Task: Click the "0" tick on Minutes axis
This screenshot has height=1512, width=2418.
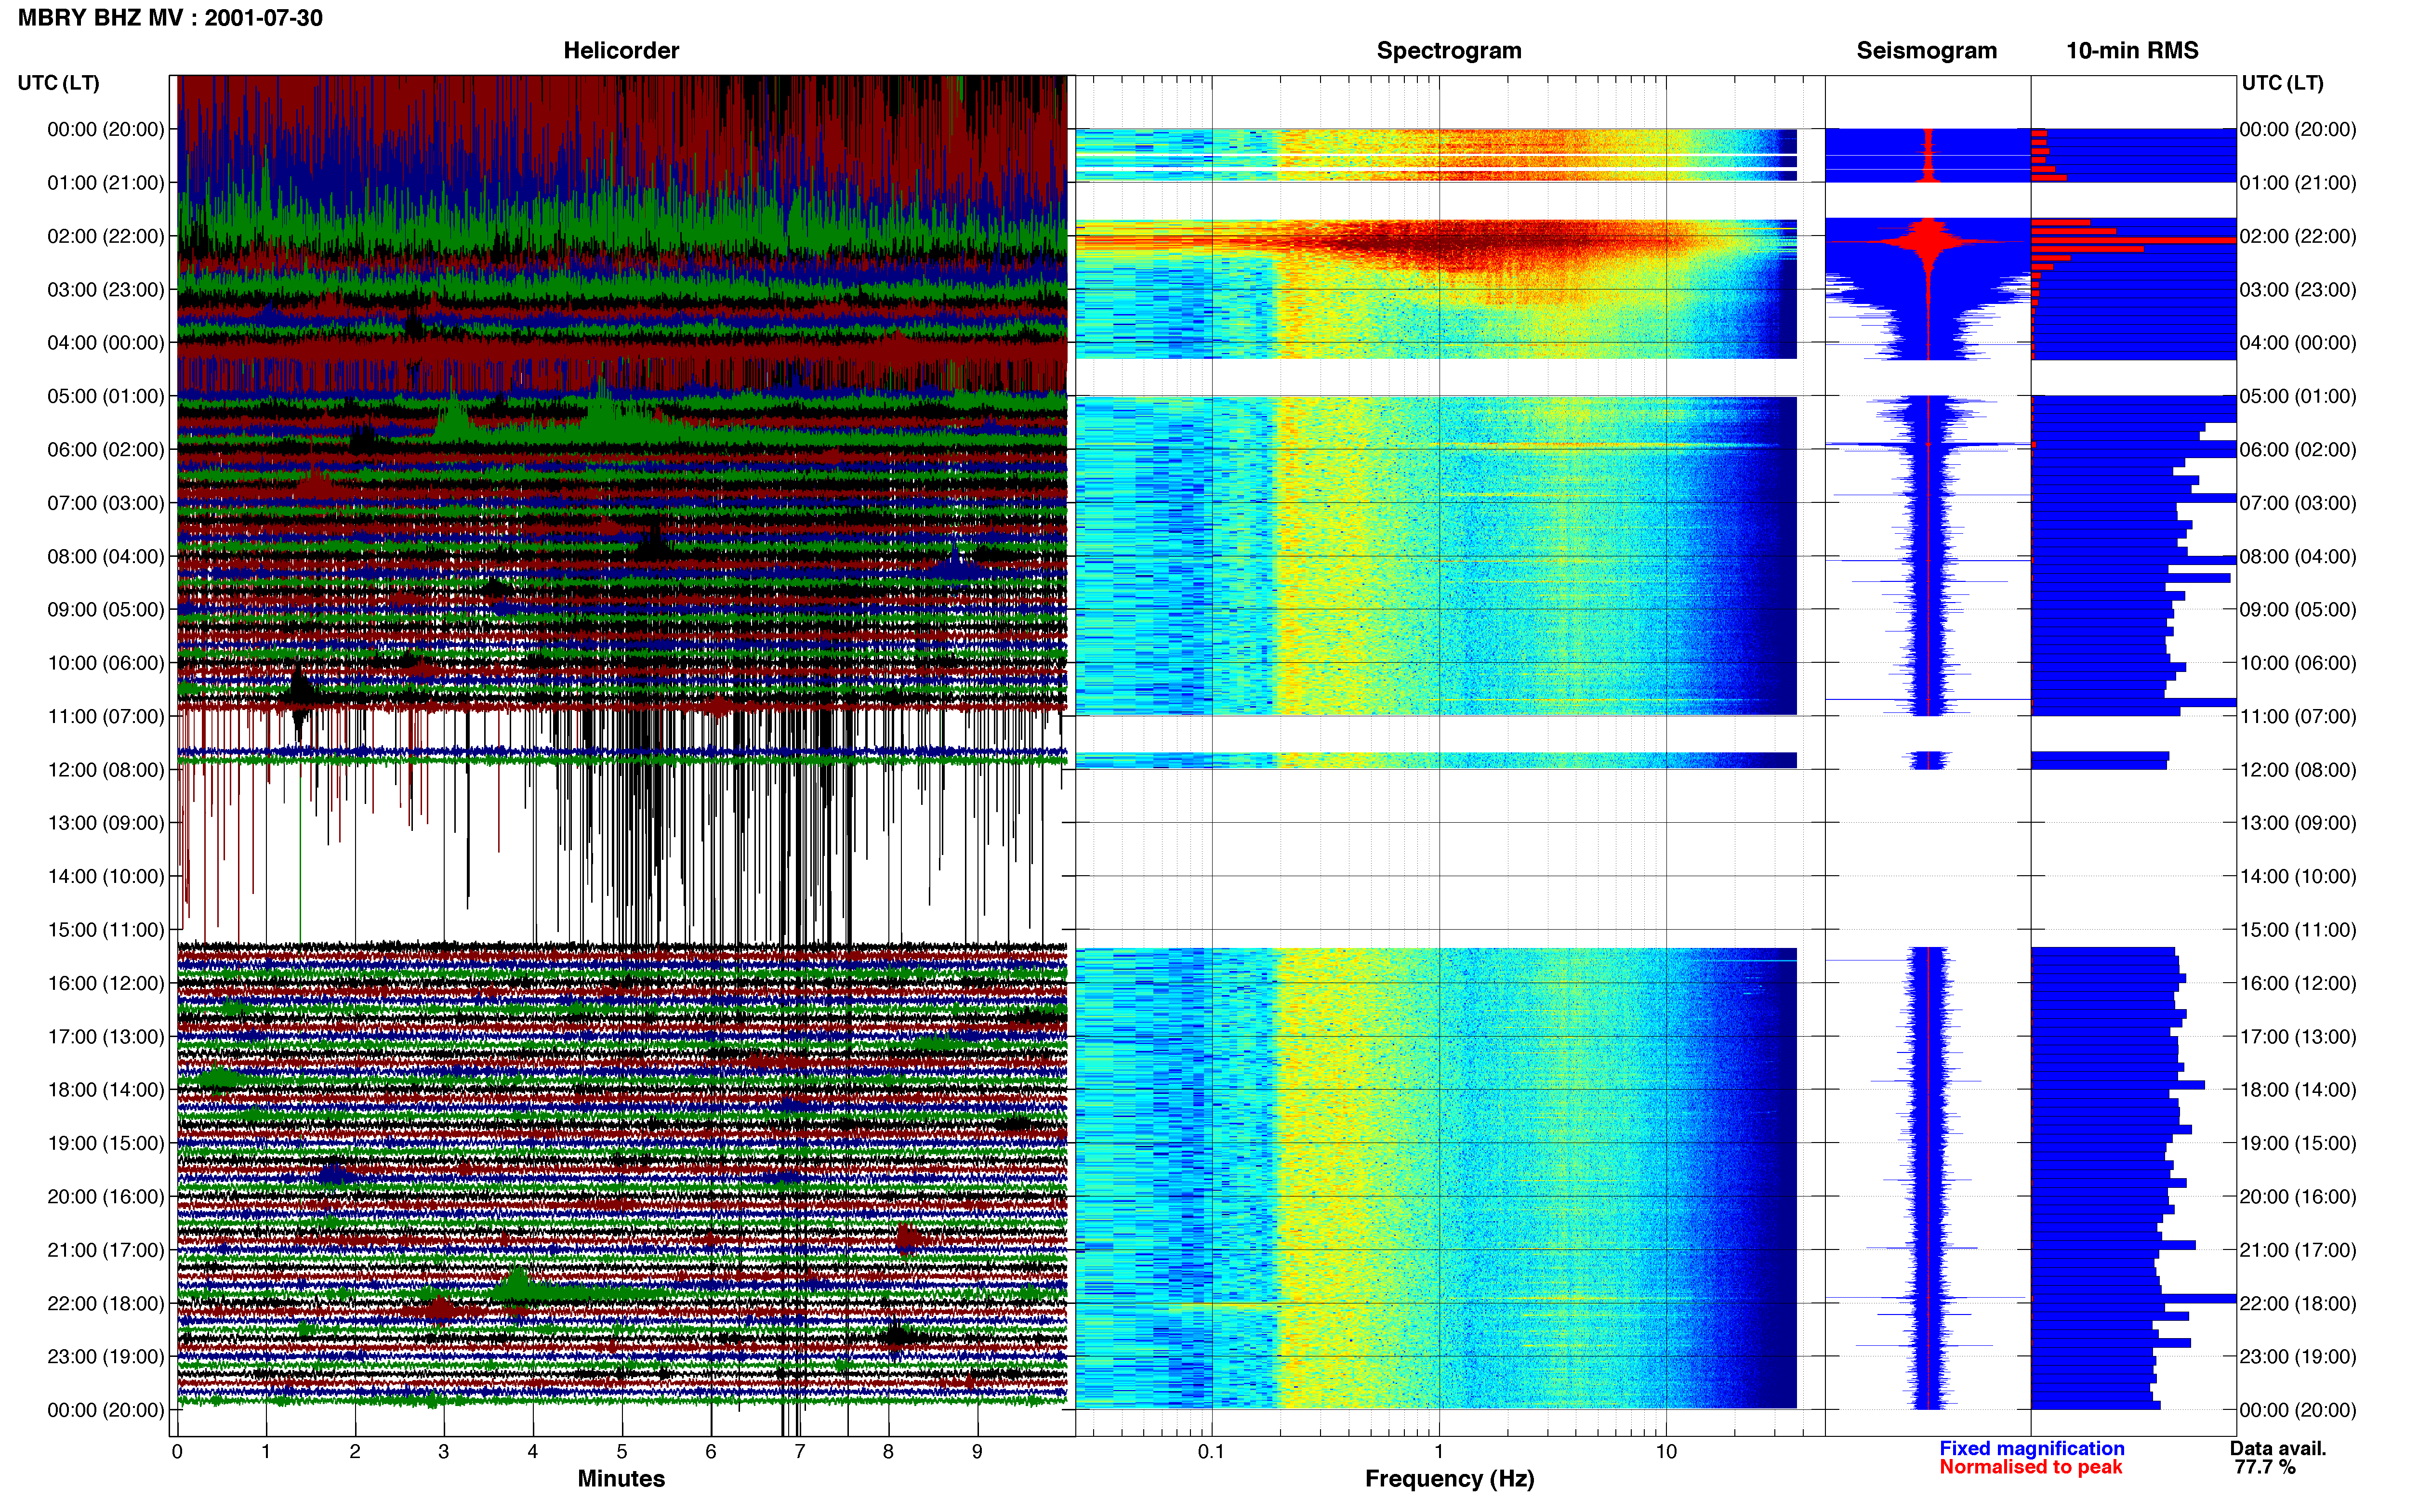Action: [x=177, y=1451]
